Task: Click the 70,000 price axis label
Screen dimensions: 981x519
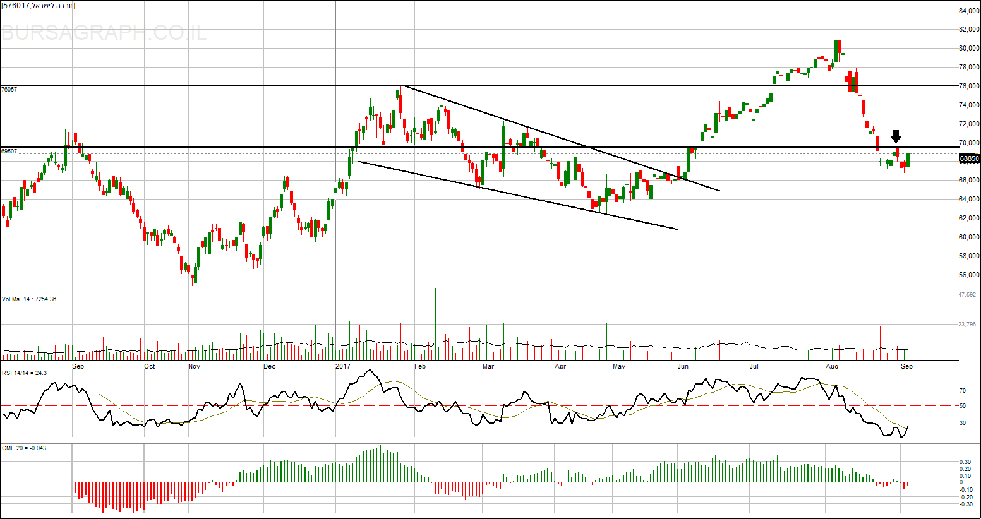Action: click(969, 143)
